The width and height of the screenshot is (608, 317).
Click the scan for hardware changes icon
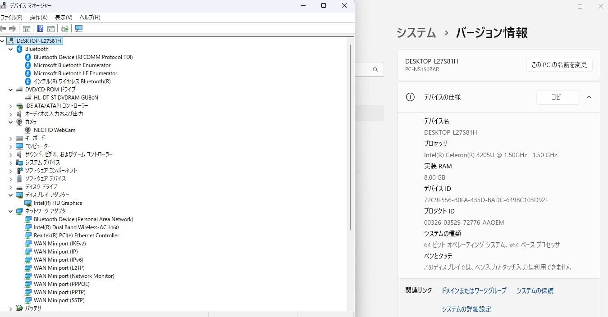pos(79,28)
